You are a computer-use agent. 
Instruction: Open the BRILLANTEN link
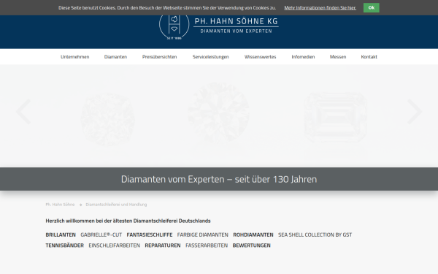click(61, 235)
